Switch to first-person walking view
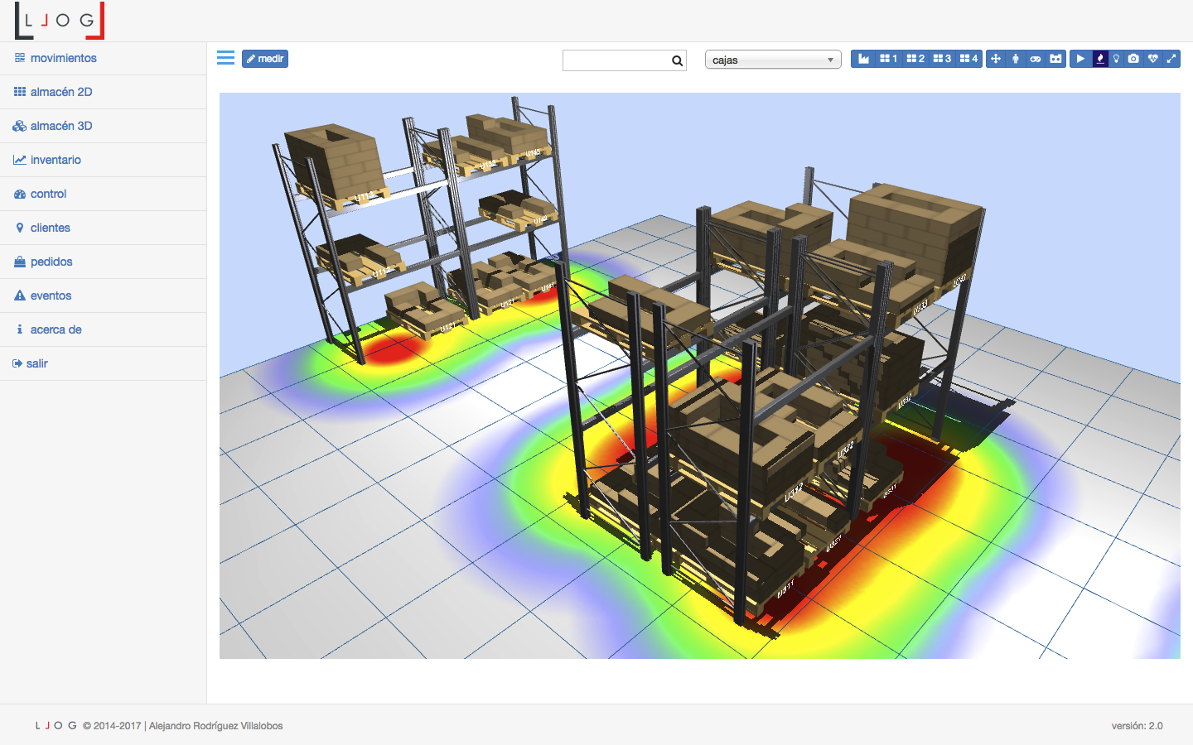 pyautogui.click(x=1016, y=59)
